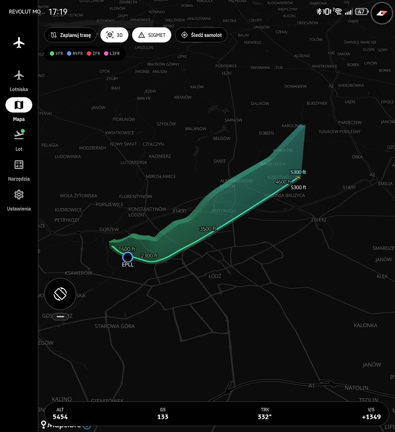Tap the KSAWERÓW map label
This screenshot has width=395, height=432.
[x=79, y=273]
